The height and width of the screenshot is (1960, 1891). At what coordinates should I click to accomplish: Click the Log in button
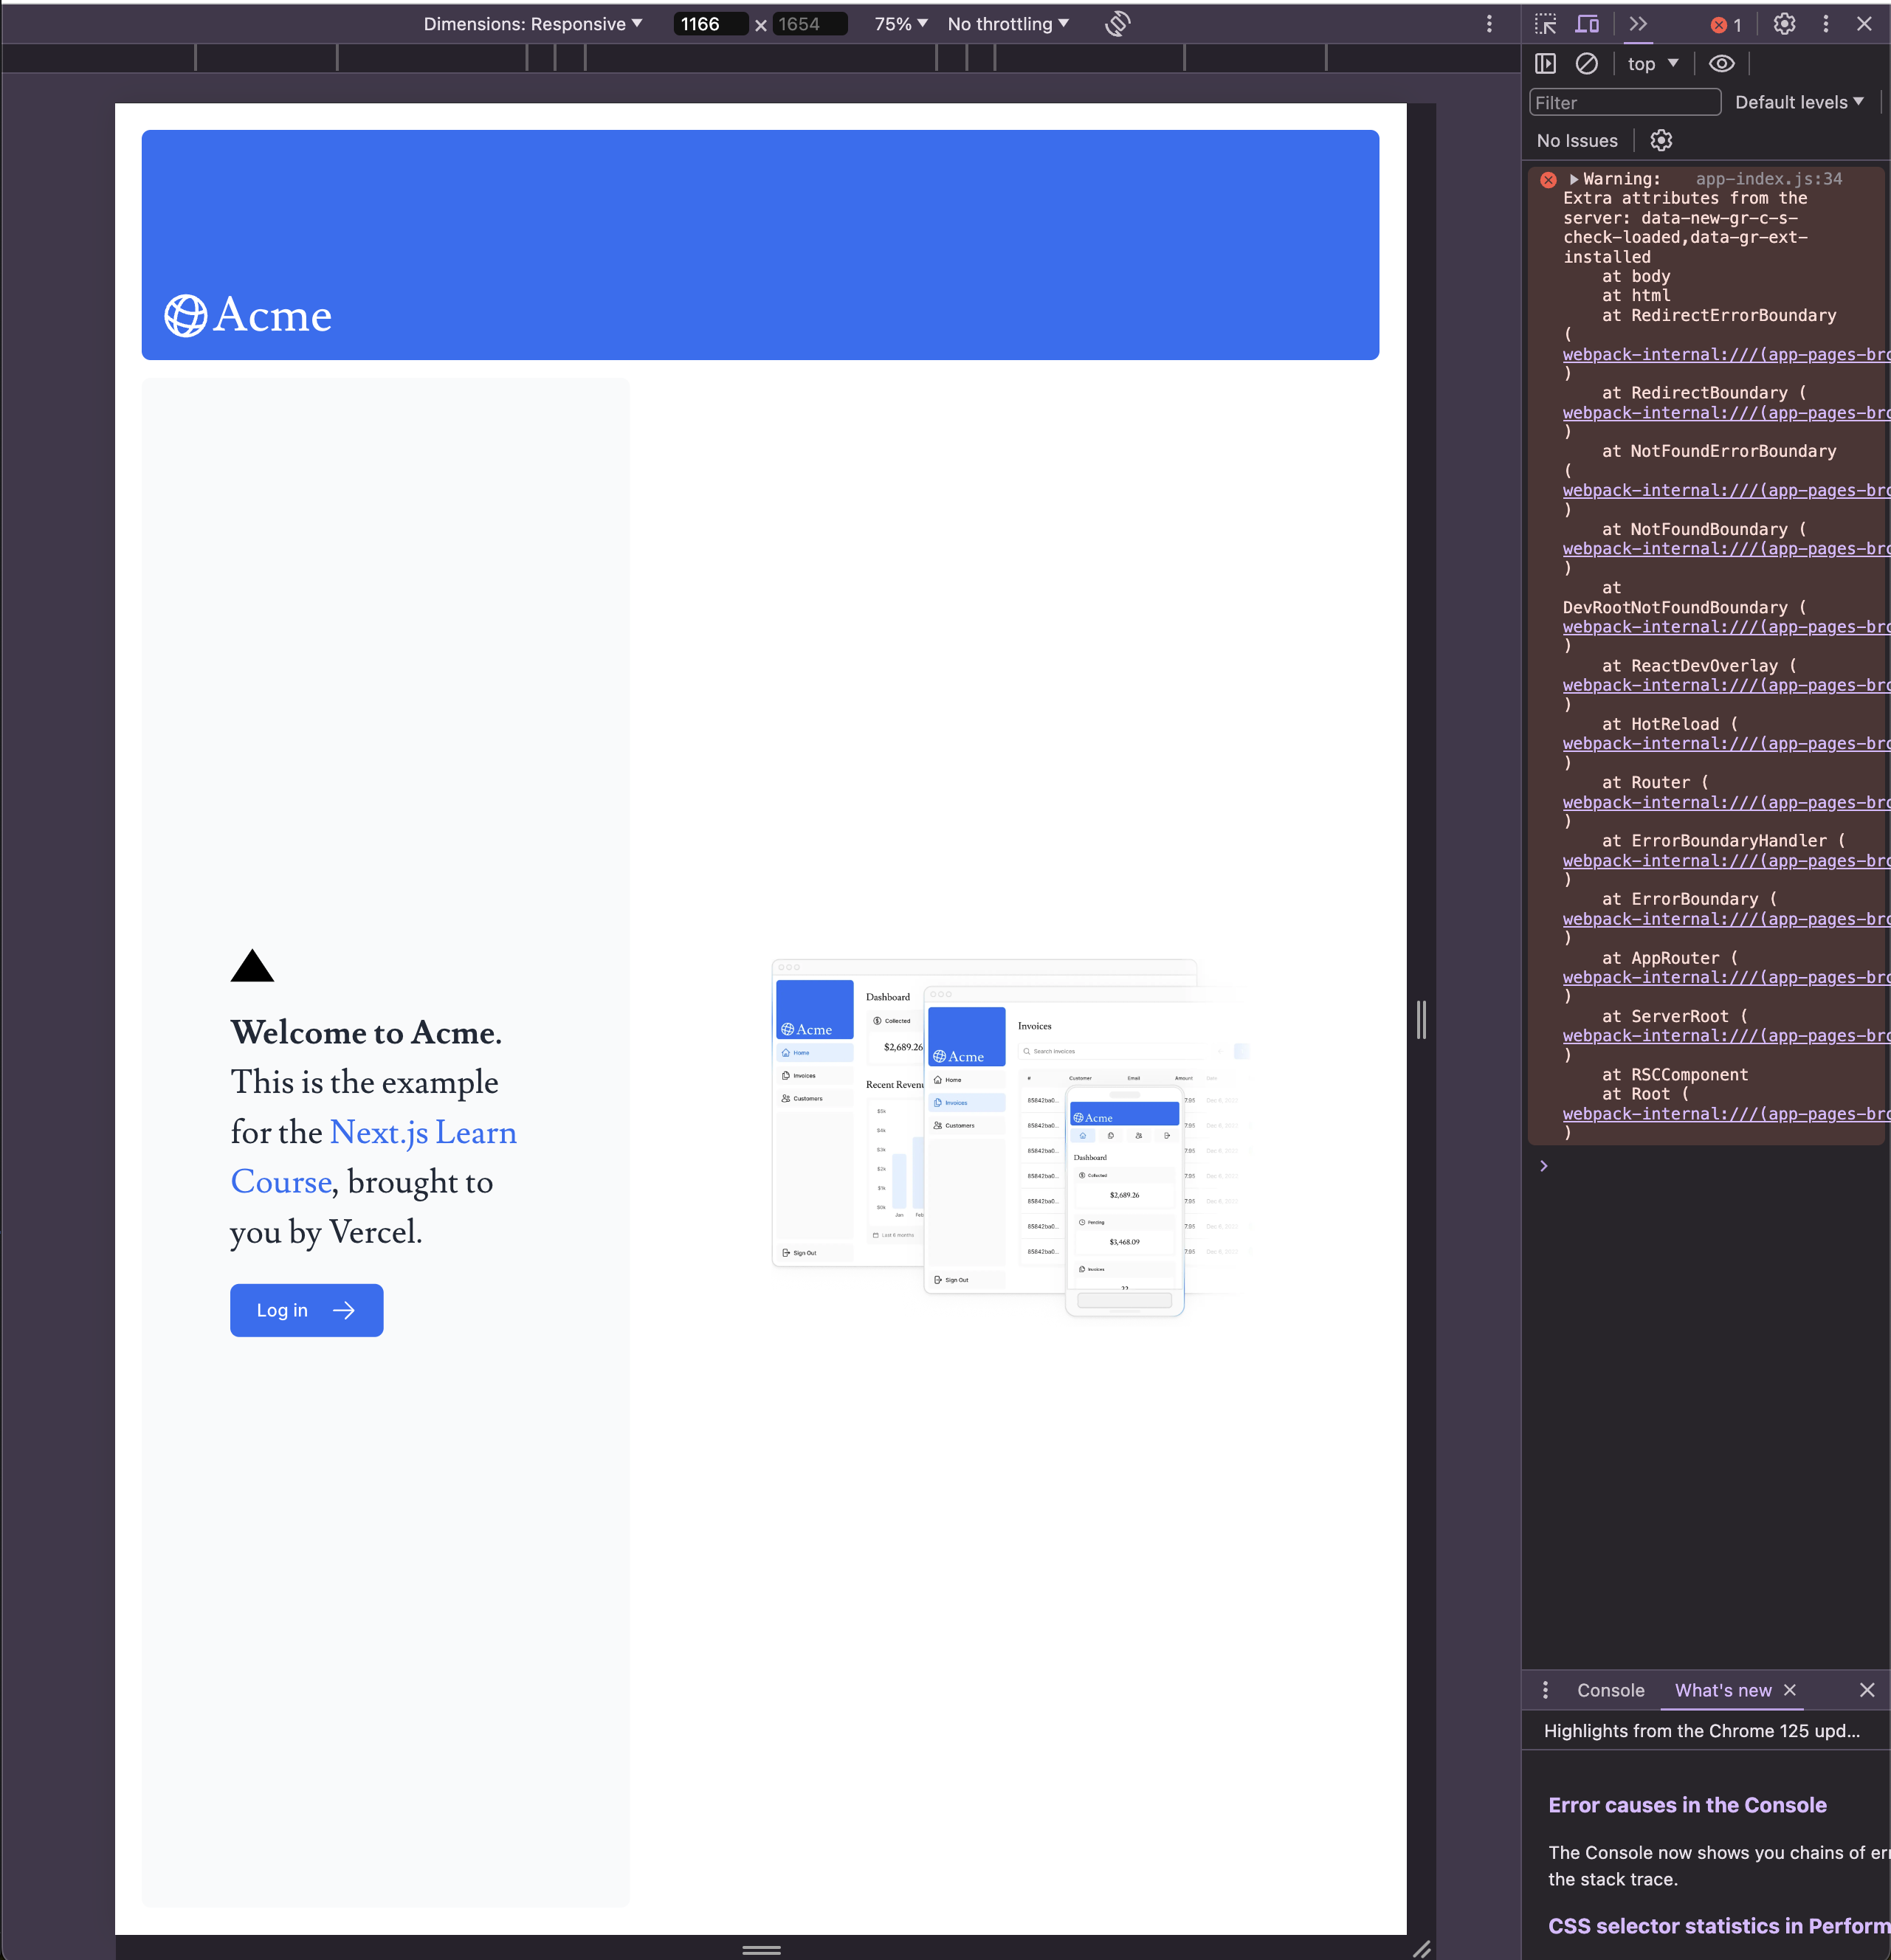point(306,1310)
